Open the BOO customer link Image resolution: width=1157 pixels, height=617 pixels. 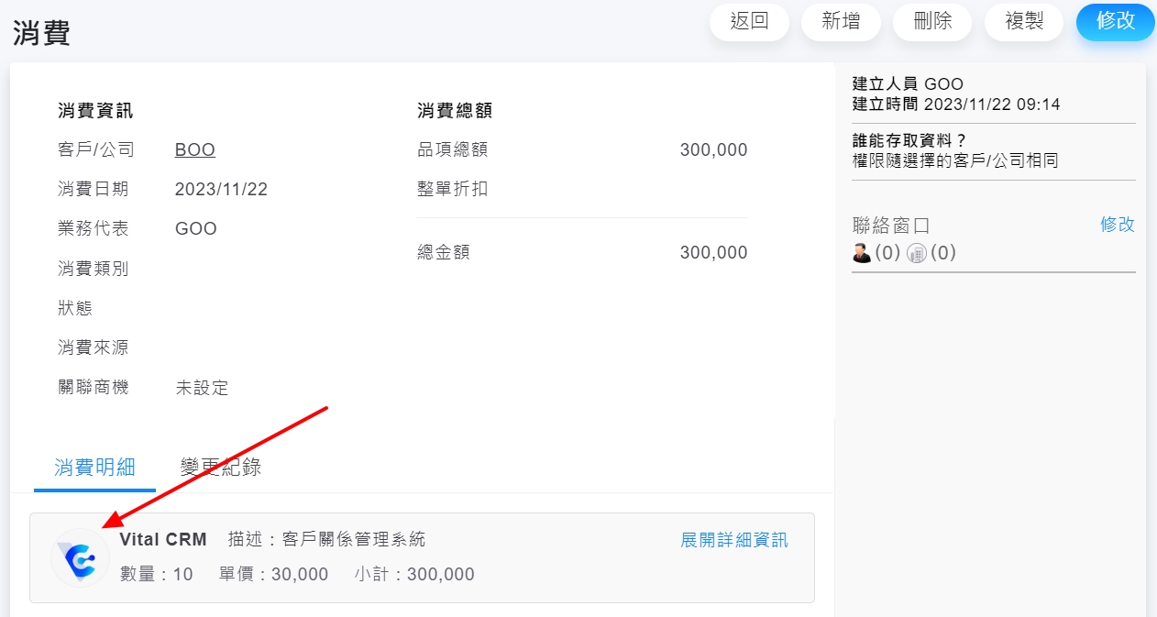[x=195, y=150]
